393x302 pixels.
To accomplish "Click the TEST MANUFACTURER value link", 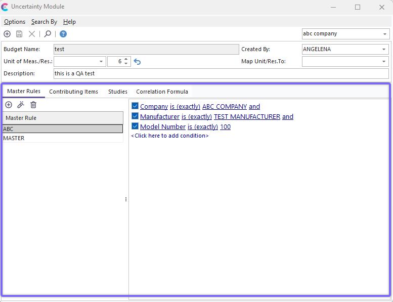I will (x=247, y=117).
